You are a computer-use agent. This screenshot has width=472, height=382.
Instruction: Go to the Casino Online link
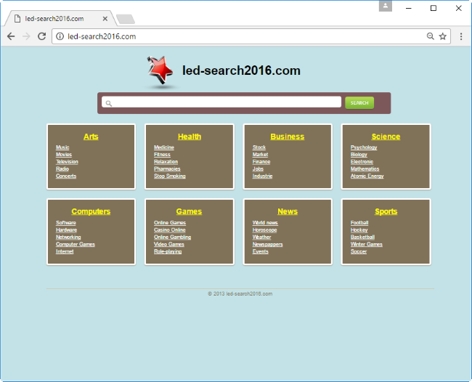(169, 230)
